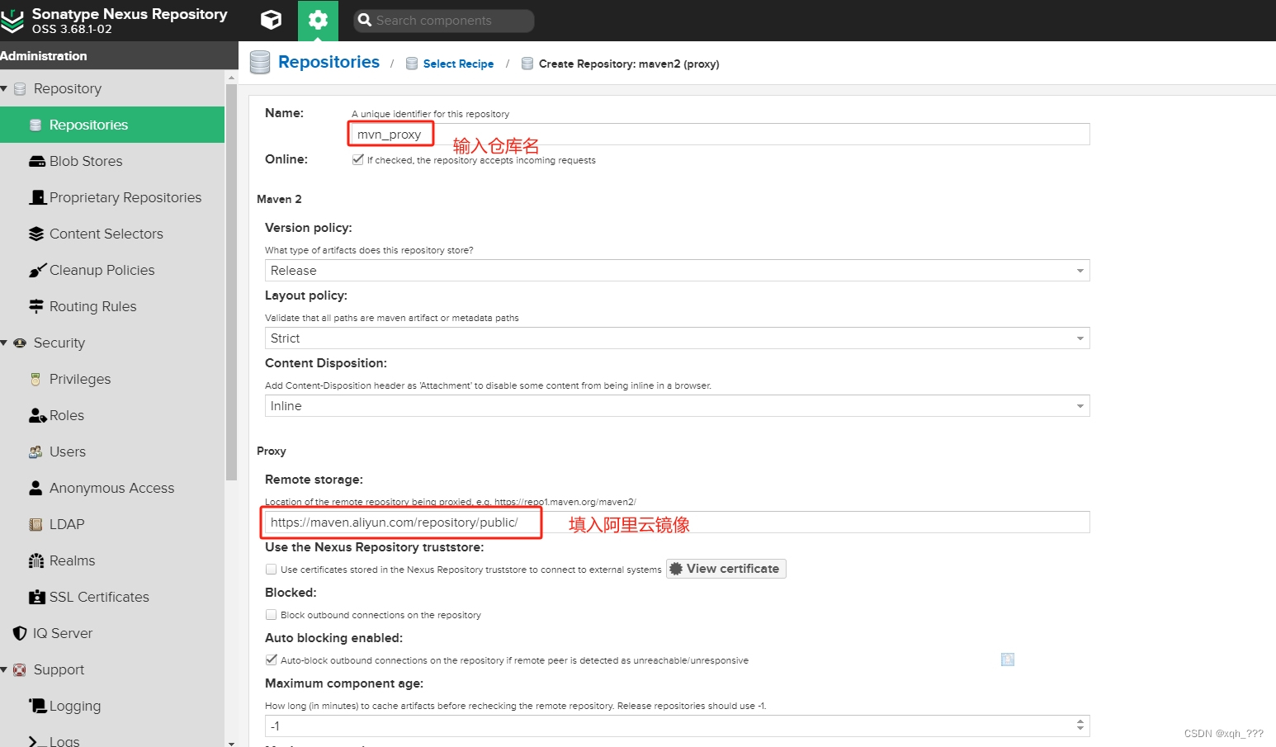Click the Repository folder icon in sidebar

click(20, 88)
